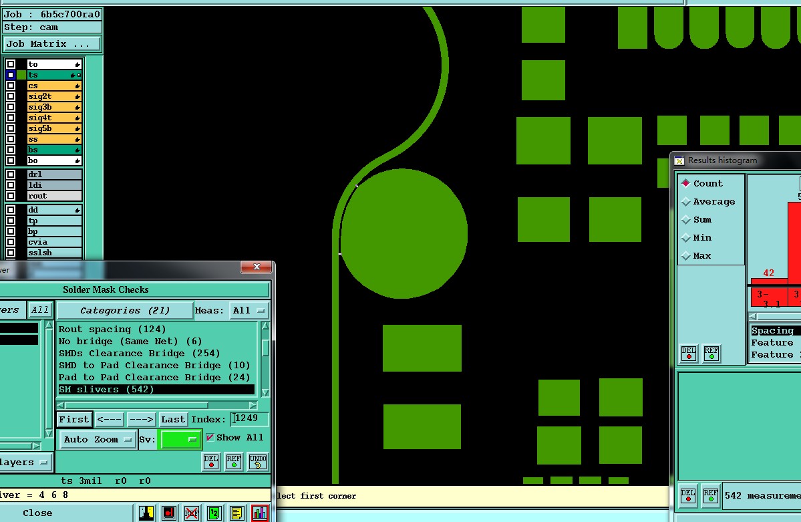Click the DEL icon in Solder Mask Checks

click(x=211, y=461)
